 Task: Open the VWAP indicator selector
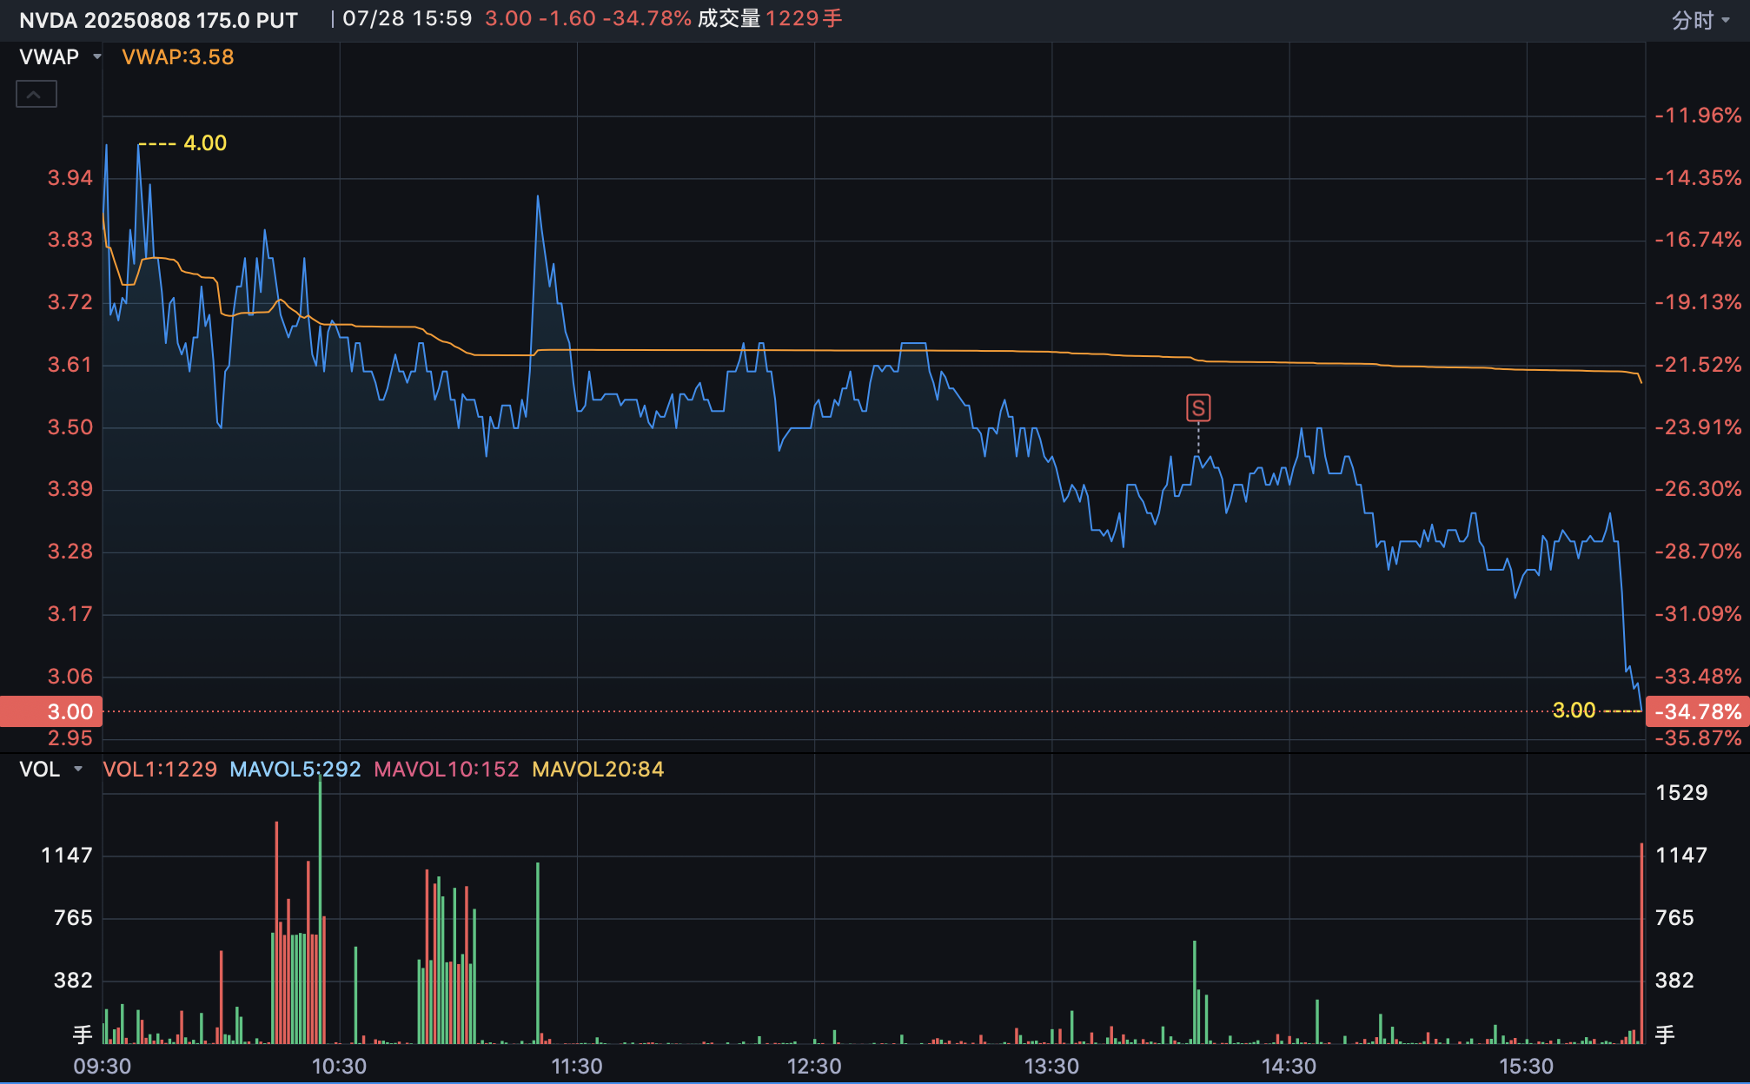[50, 57]
